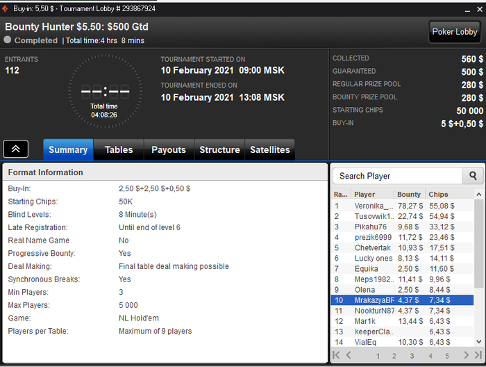The height and width of the screenshot is (367, 486).
Task: Click the Total time 04:08:26 clock
Action: (x=104, y=92)
